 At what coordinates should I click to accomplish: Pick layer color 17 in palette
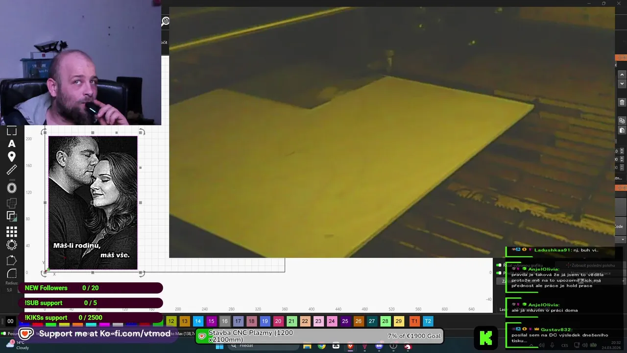[x=238, y=322]
